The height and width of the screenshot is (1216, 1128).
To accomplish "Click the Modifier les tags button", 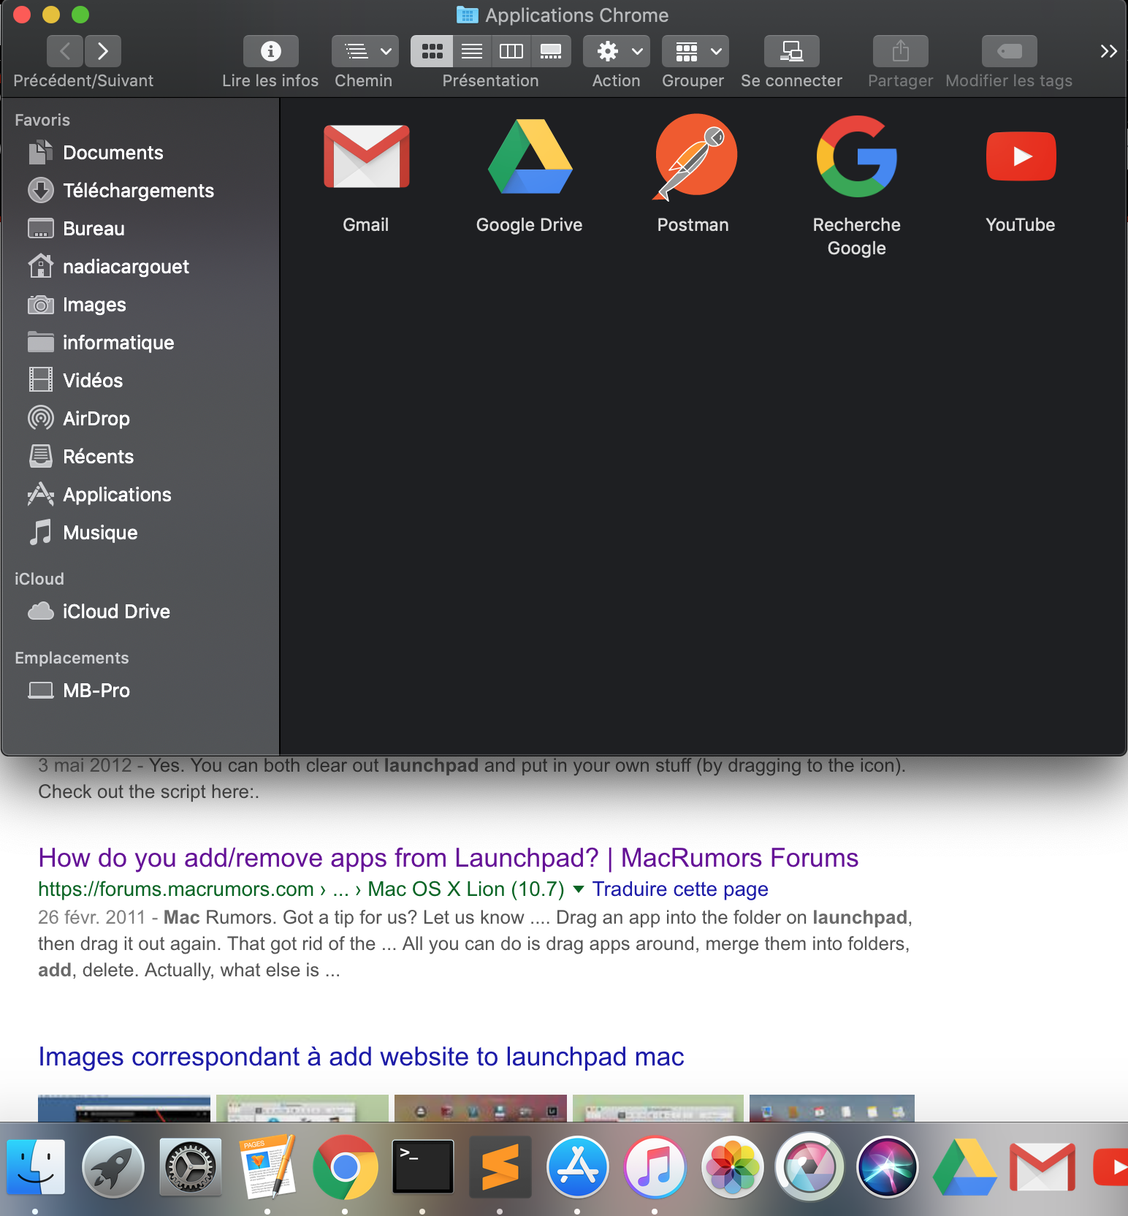I will click(x=1010, y=51).
